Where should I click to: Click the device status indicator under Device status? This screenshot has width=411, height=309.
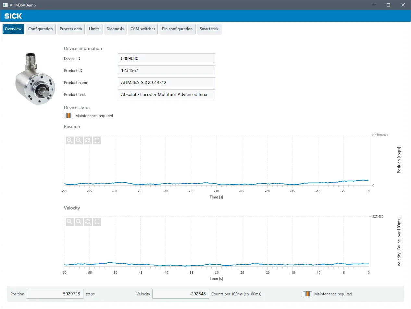(68, 115)
